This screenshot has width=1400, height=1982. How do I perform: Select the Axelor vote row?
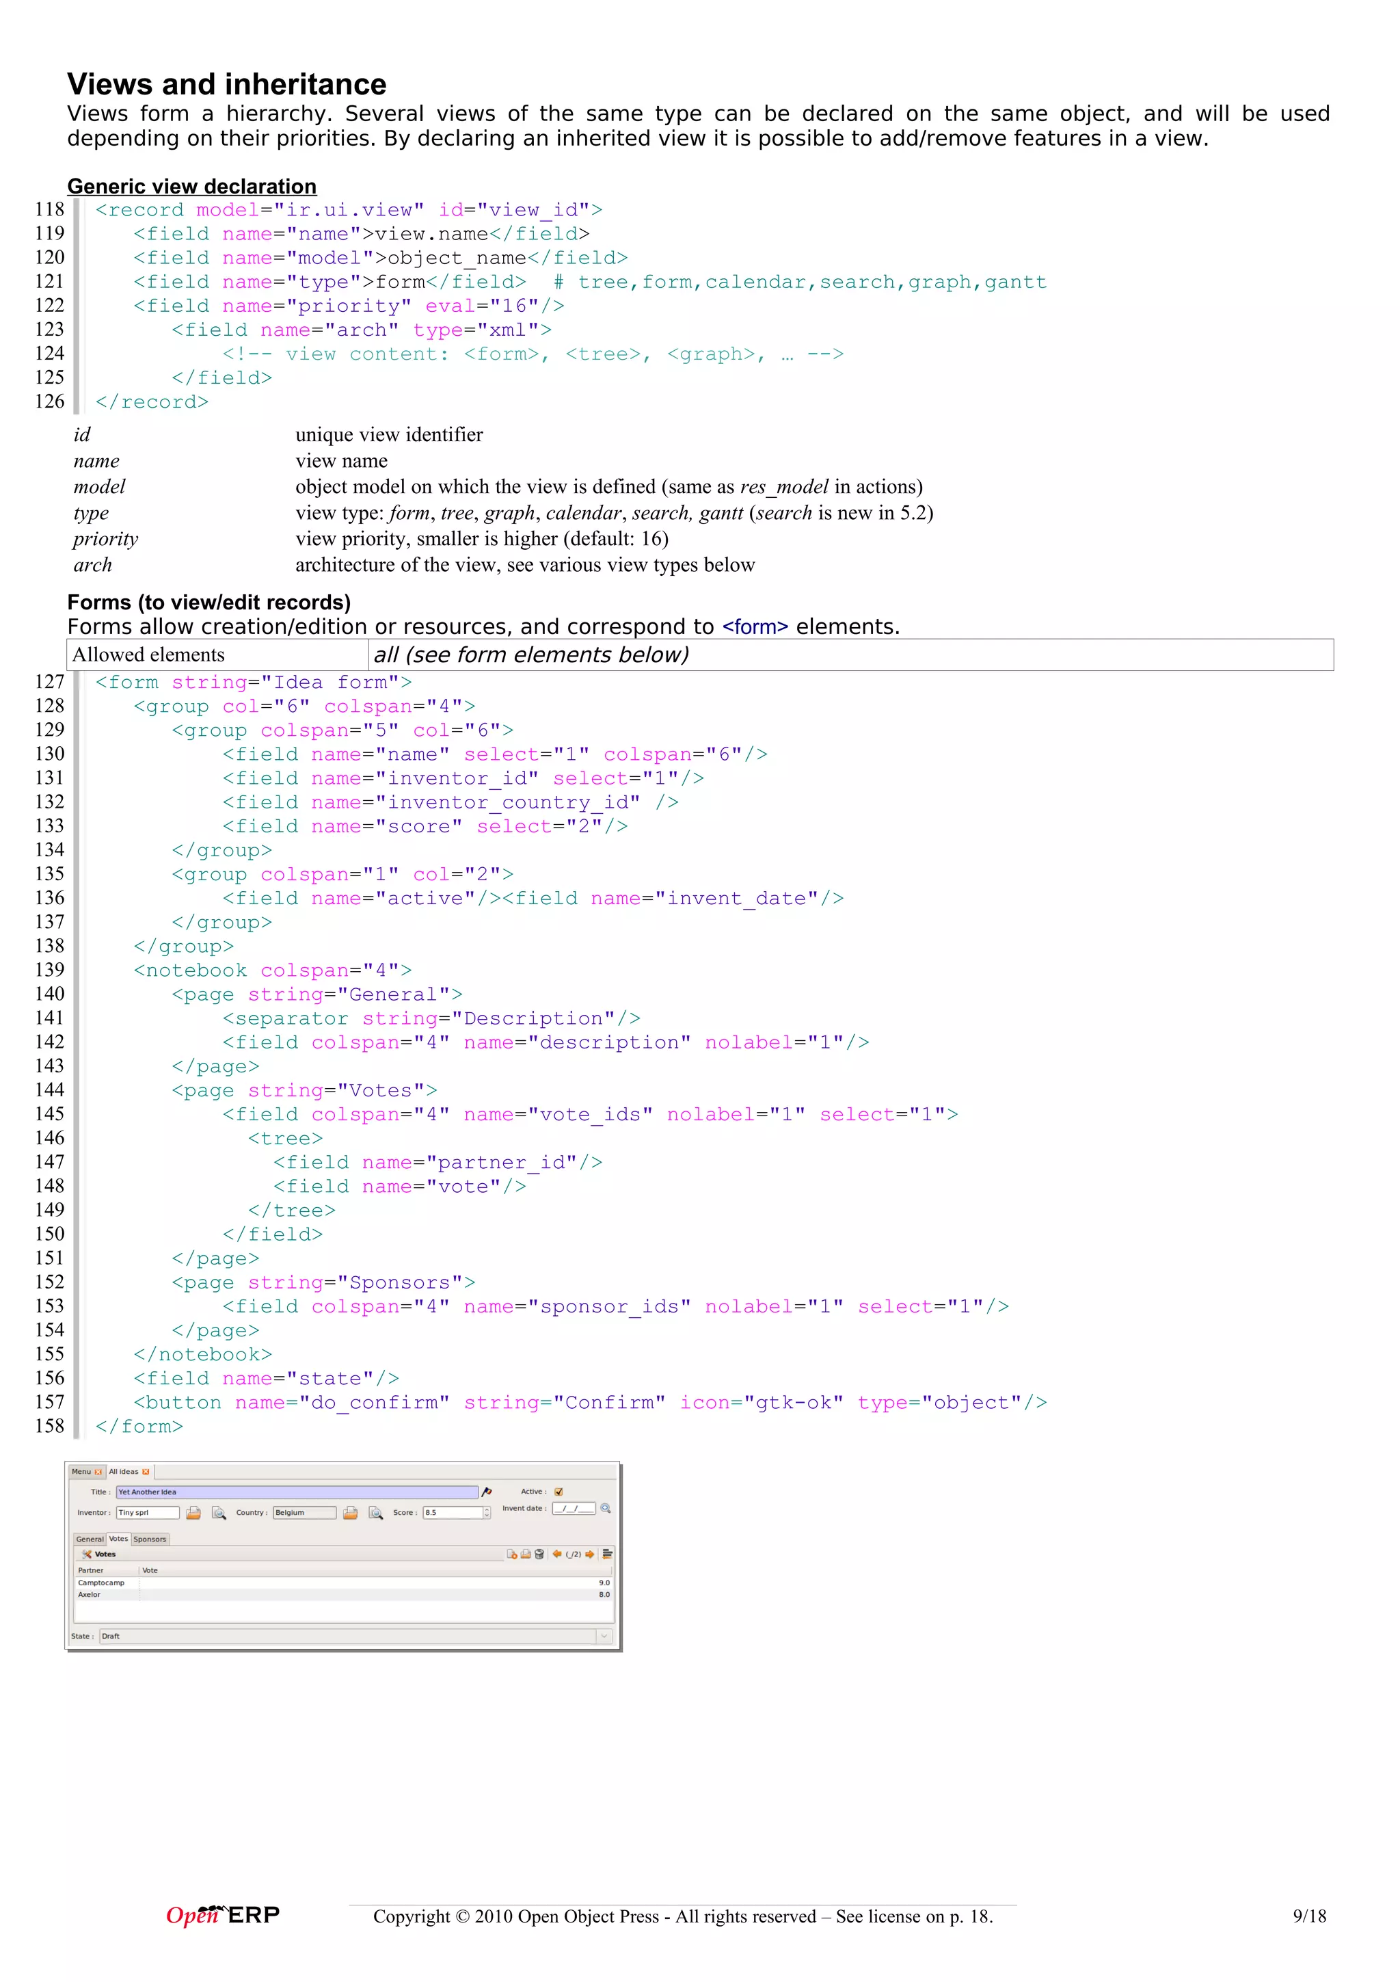coord(343,1594)
